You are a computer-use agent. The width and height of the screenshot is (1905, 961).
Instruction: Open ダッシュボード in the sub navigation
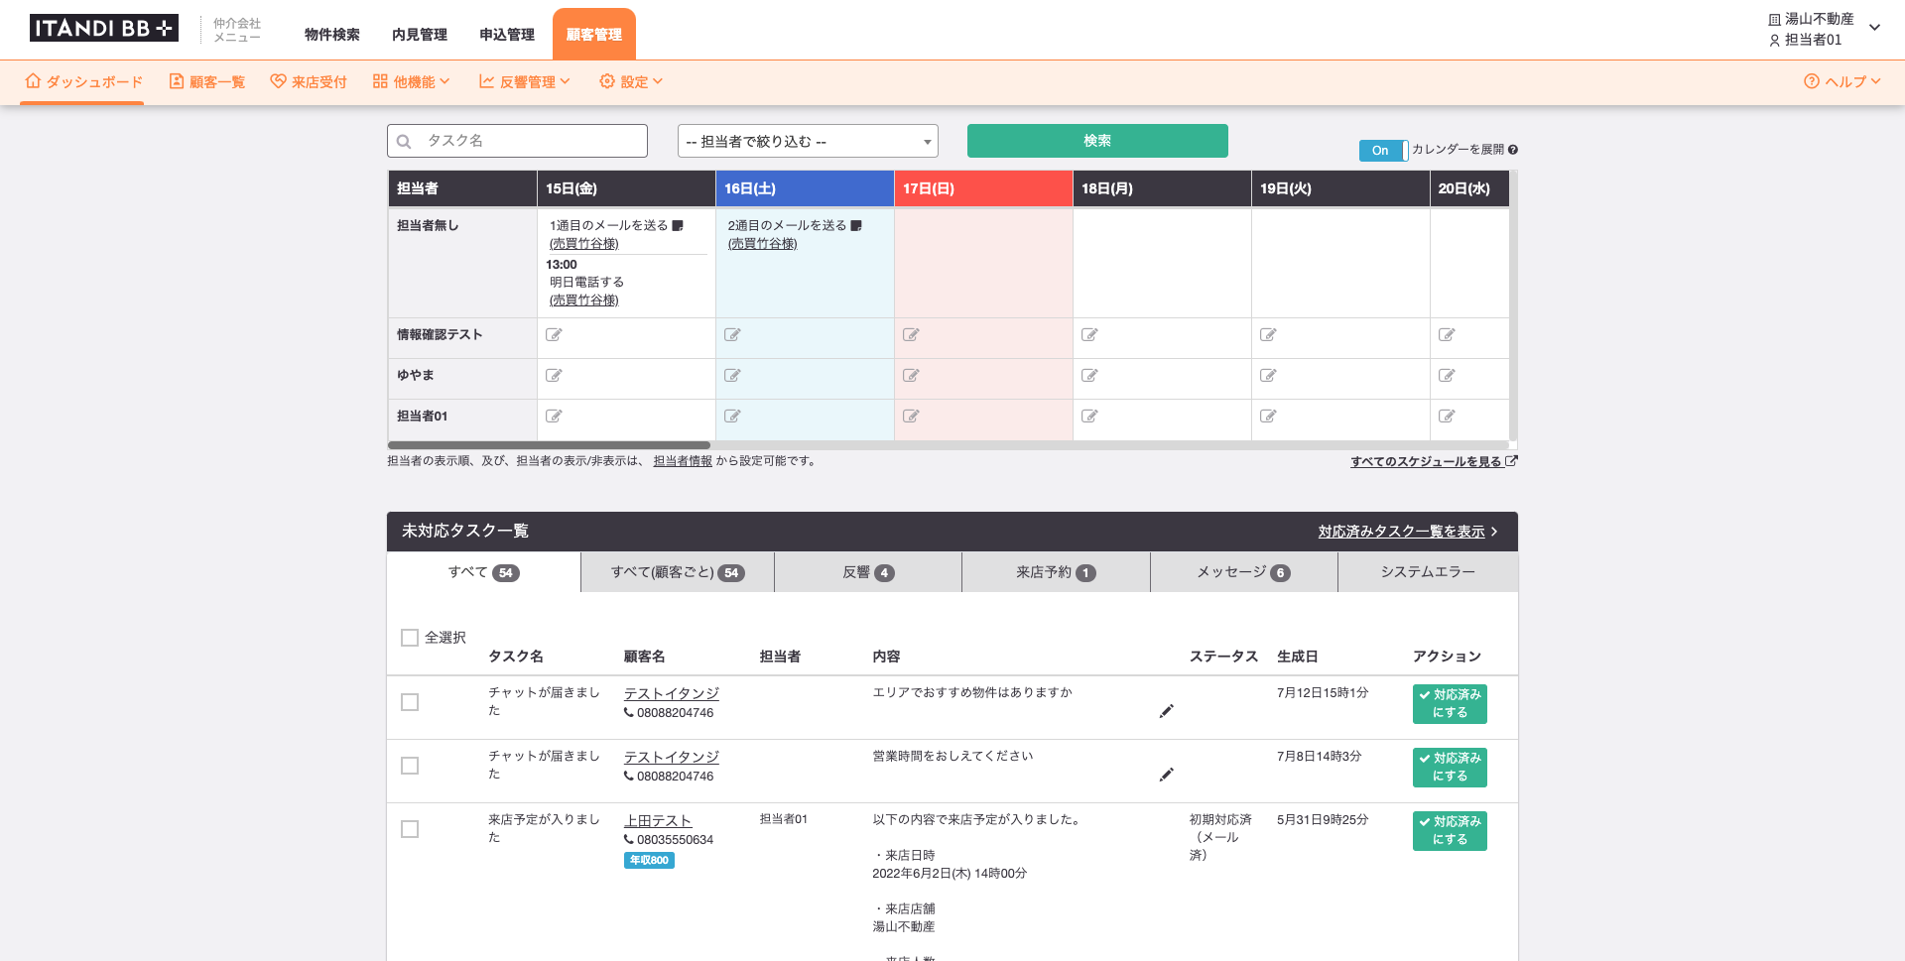(83, 82)
